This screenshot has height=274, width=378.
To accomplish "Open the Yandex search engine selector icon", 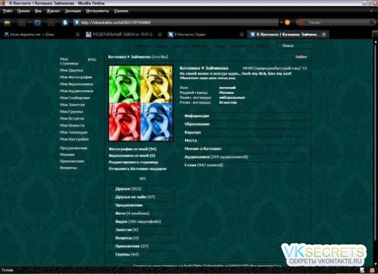I will coord(301,23).
